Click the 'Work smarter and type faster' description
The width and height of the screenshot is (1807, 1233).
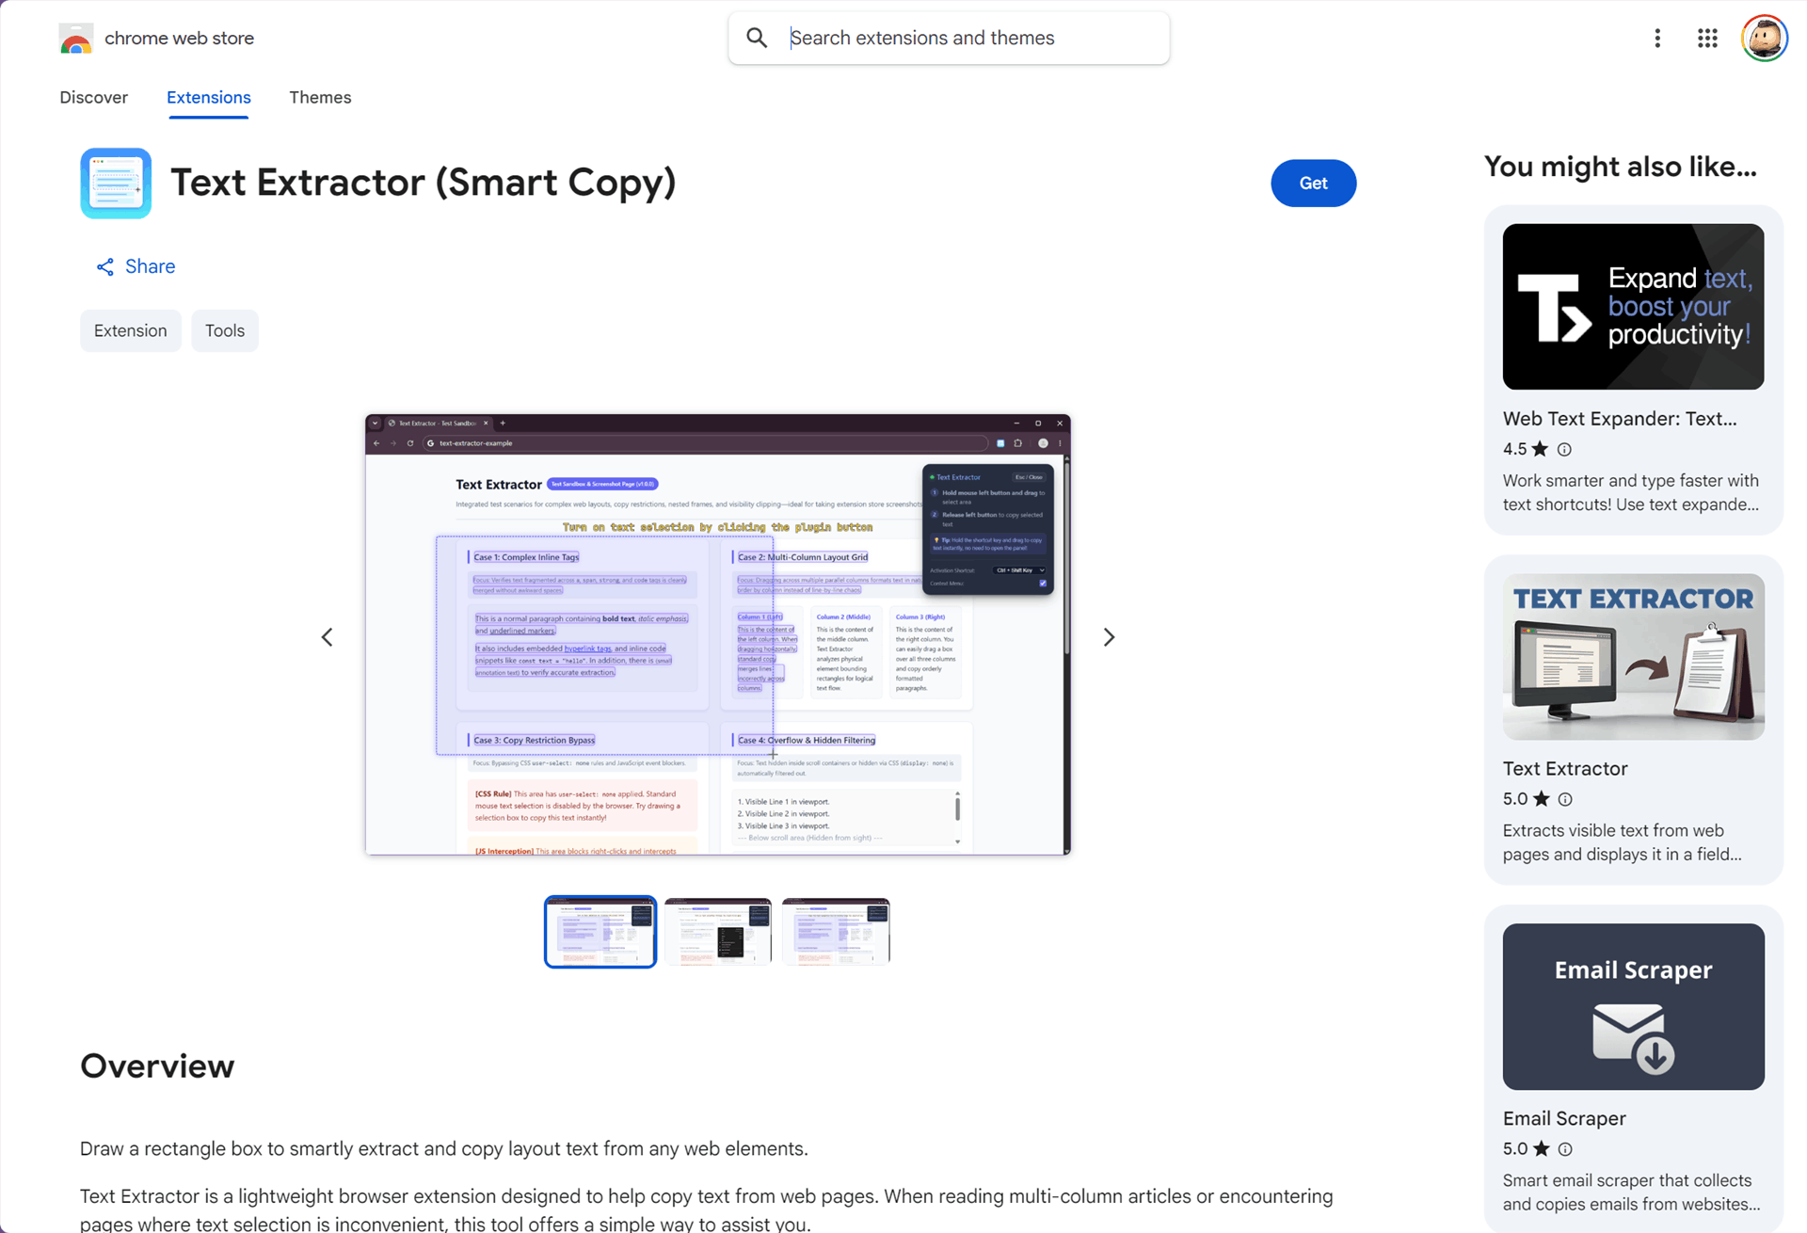point(1631,493)
